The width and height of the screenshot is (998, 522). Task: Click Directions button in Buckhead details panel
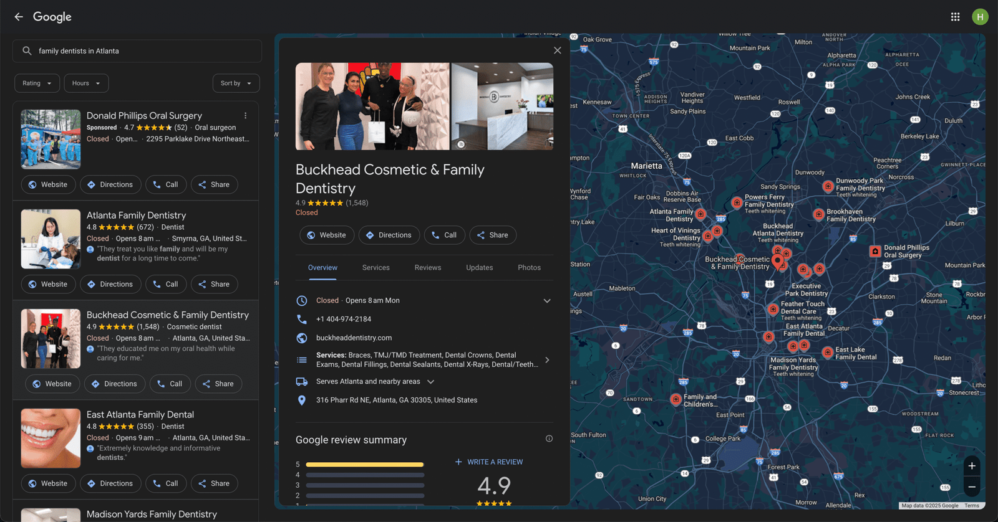[389, 235]
